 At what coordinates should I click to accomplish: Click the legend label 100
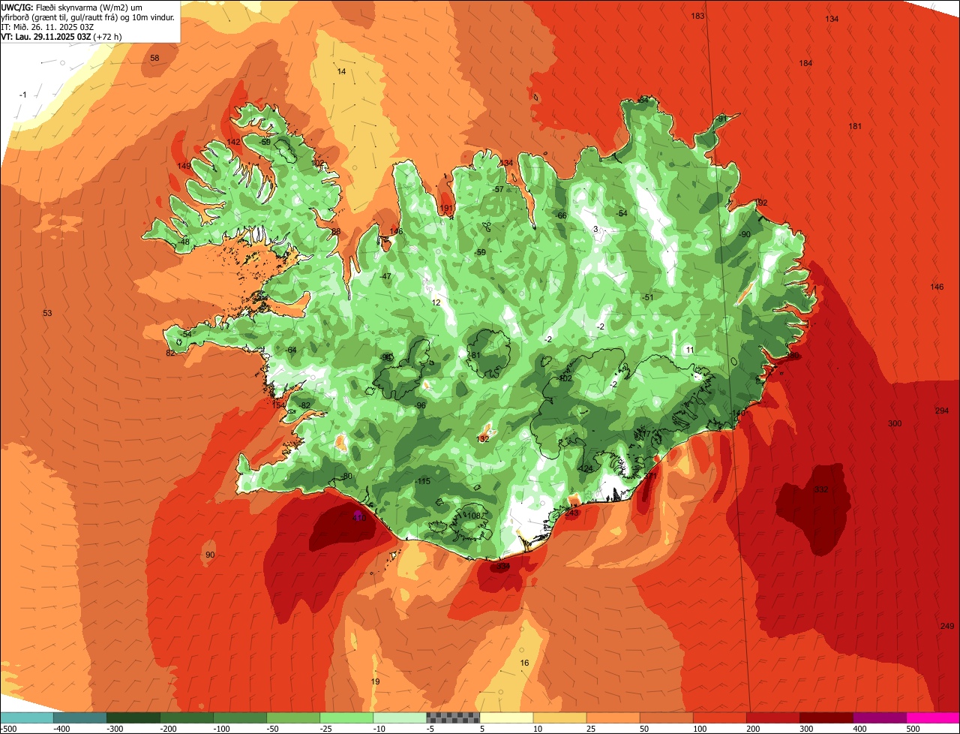(700, 728)
